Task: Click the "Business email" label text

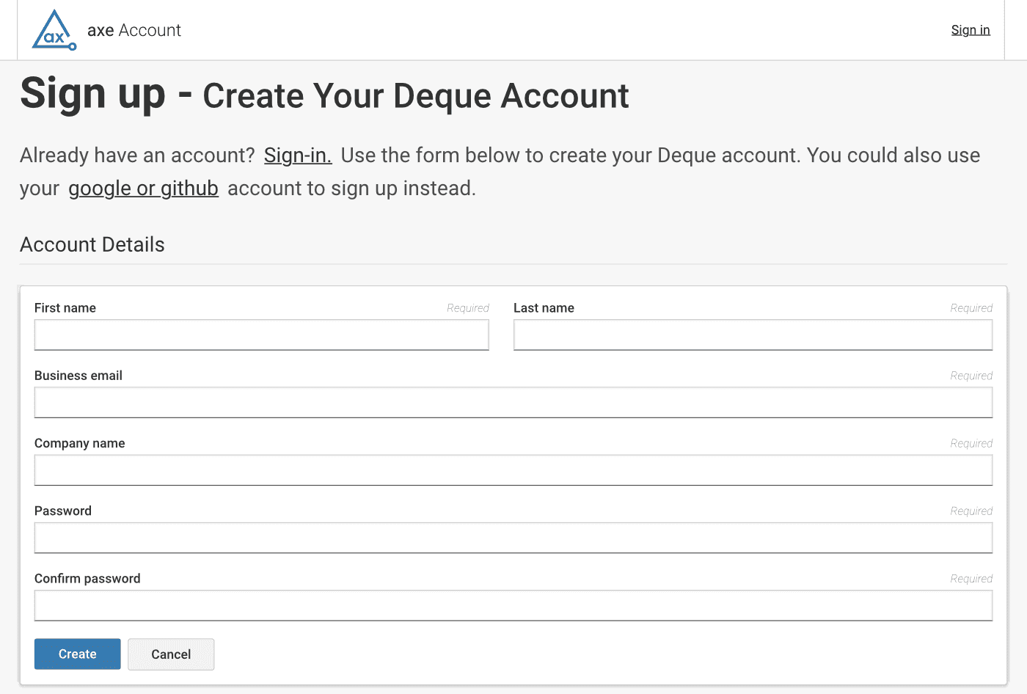Action: (x=78, y=376)
